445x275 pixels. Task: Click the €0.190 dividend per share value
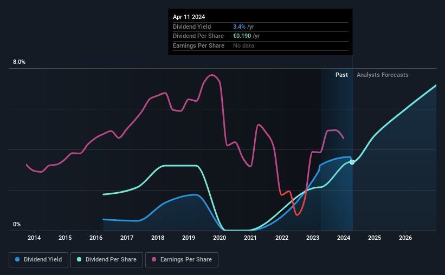[242, 36]
